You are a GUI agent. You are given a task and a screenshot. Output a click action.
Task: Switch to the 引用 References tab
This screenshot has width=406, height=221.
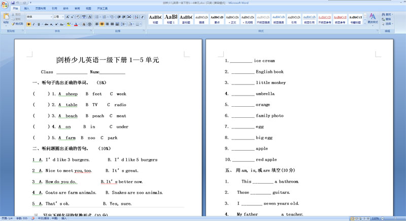coord(54,9)
